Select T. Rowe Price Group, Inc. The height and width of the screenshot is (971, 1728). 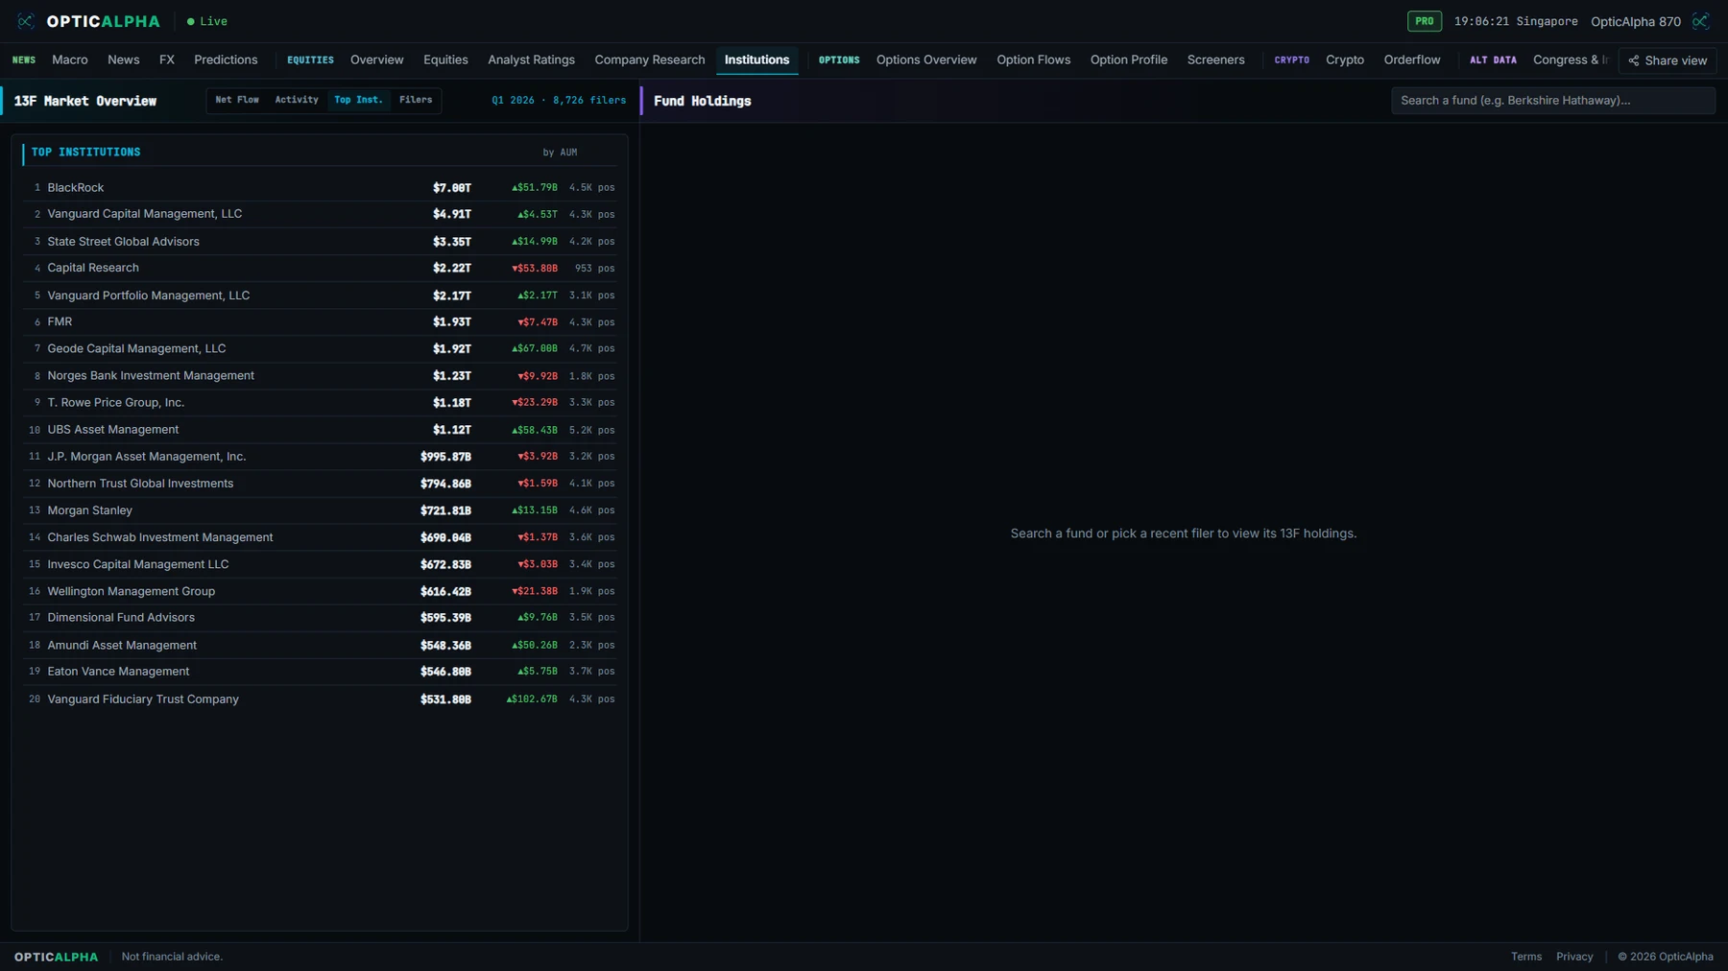click(320, 402)
